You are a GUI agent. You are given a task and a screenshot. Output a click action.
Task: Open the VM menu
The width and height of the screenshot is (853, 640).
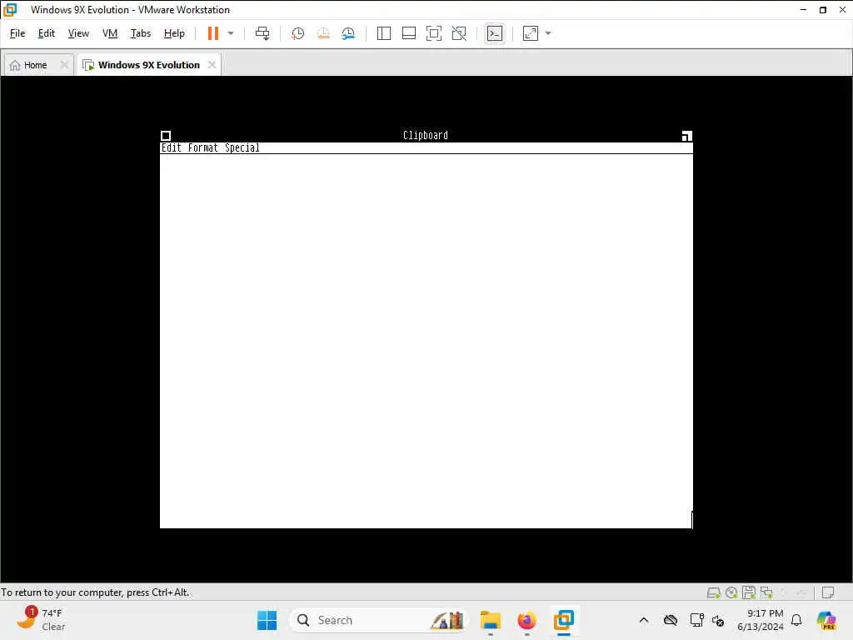tap(110, 33)
